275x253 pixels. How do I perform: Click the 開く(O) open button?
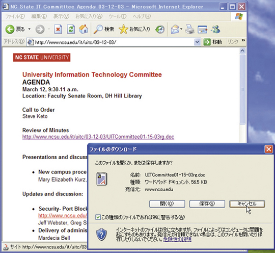167,204
